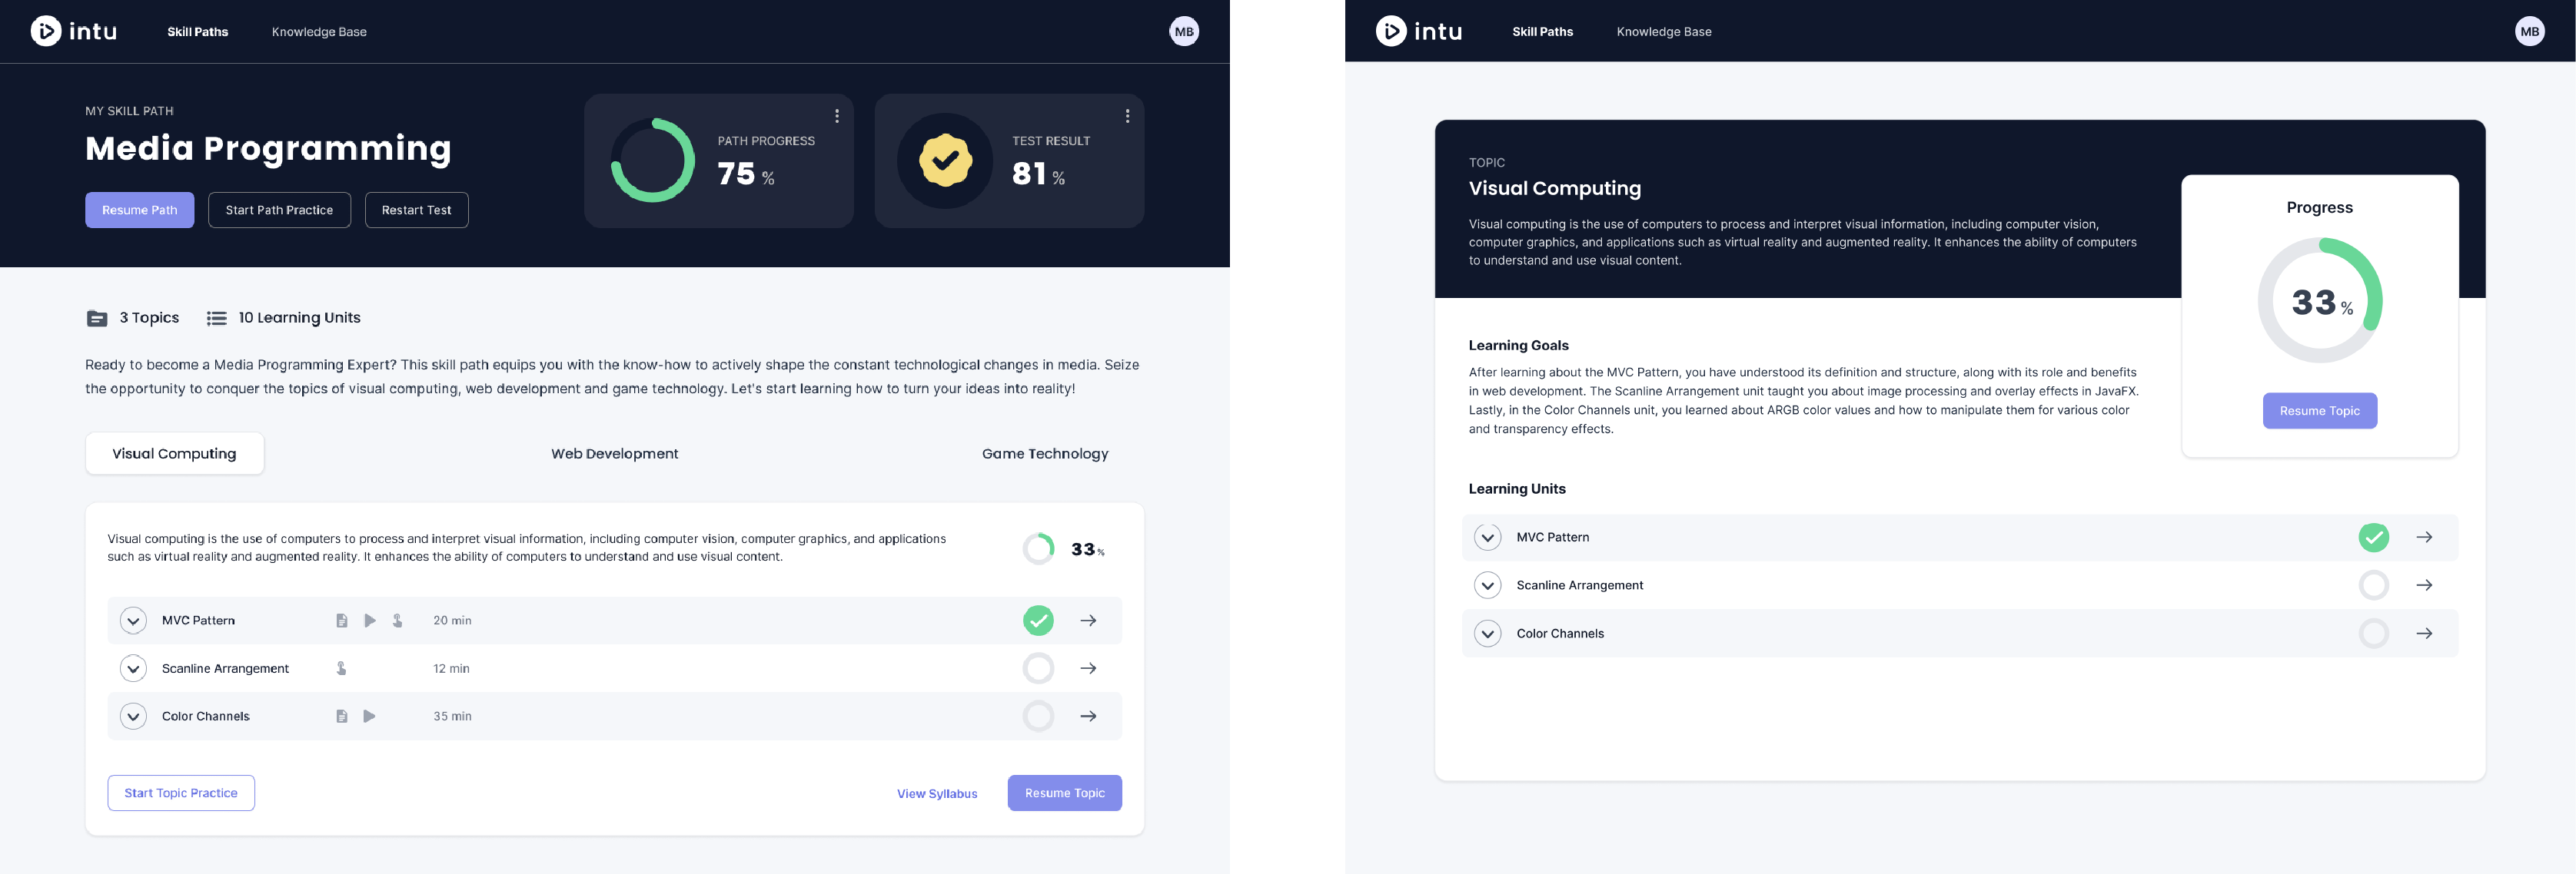Screen dimensions: 2576x874
Task: Click the three-dot menu icon on path progress card
Action: point(838,115)
